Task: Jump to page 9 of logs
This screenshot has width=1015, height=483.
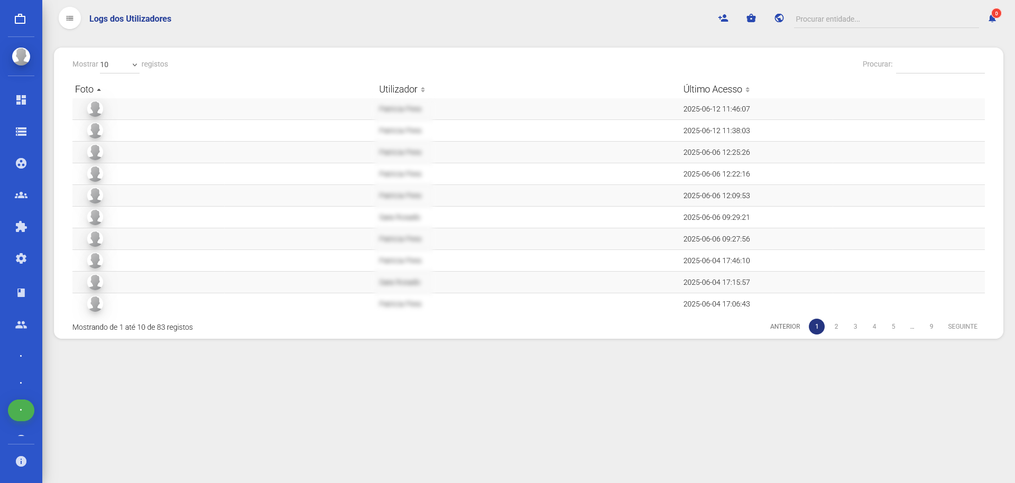Action: (931, 327)
